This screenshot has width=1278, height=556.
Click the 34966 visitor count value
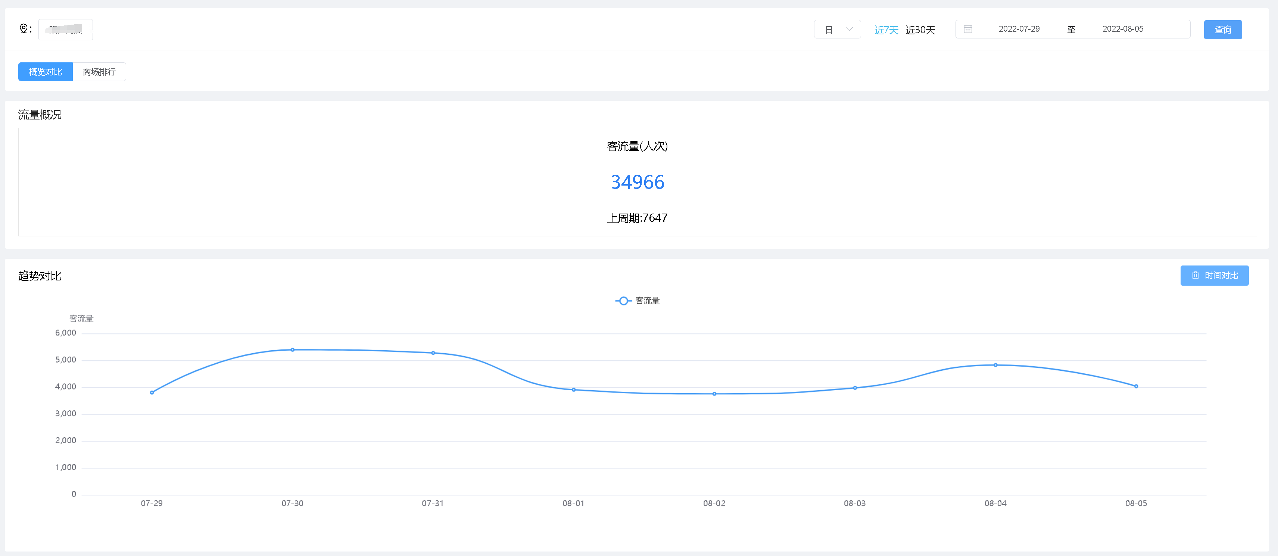637,182
